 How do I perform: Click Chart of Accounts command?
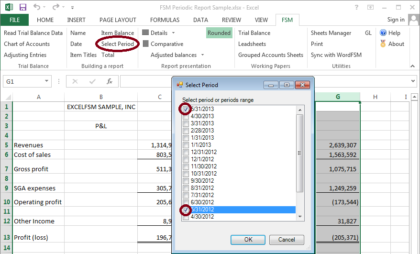click(x=27, y=44)
